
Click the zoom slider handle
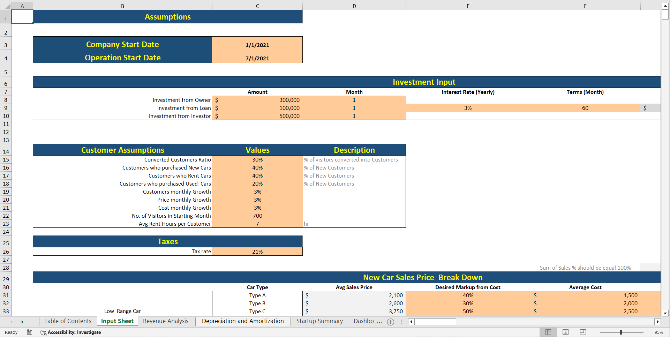[621, 332]
